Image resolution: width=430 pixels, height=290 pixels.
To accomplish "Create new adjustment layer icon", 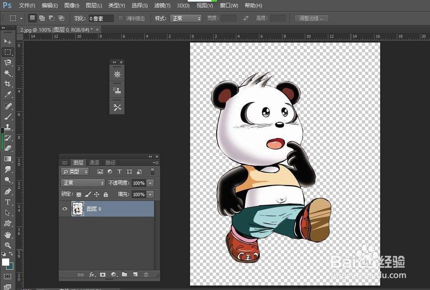I will [114, 274].
